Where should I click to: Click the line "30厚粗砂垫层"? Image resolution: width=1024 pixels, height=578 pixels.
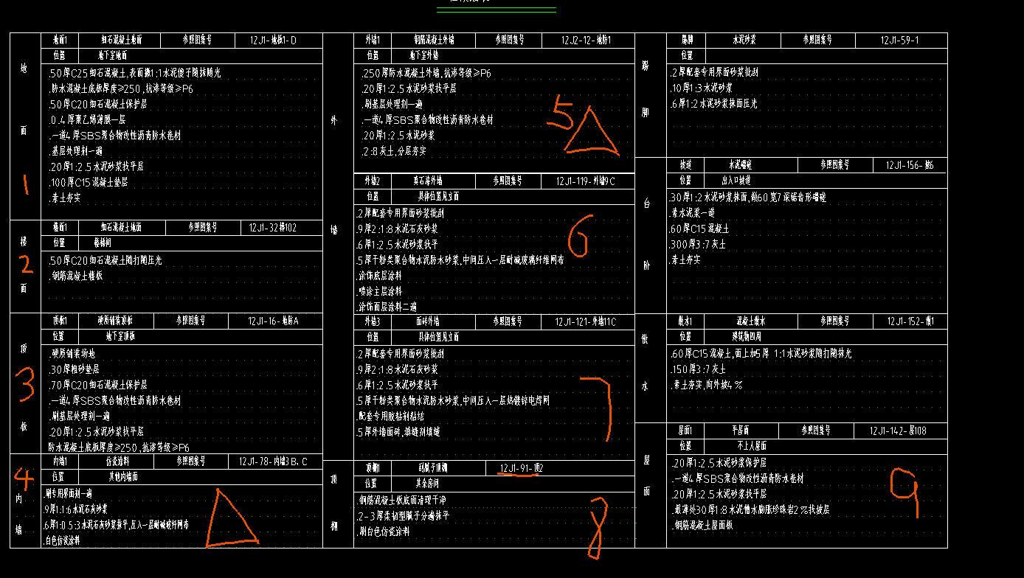(x=74, y=369)
